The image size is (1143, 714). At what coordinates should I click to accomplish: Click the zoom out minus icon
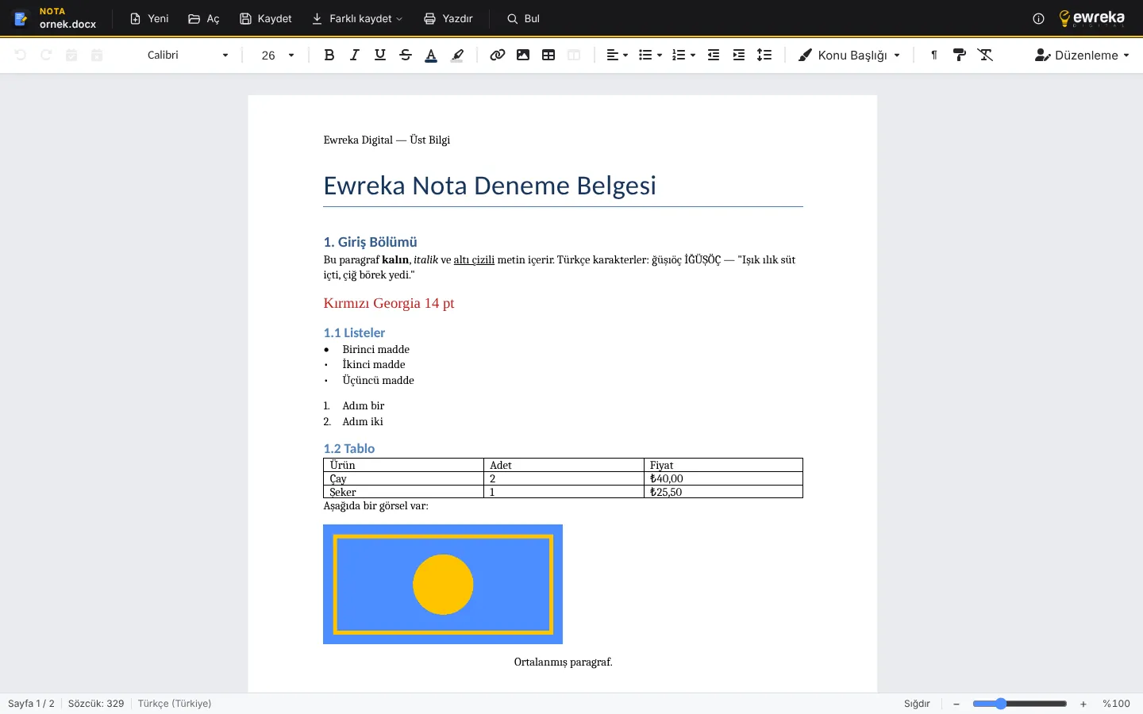coord(956,704)
